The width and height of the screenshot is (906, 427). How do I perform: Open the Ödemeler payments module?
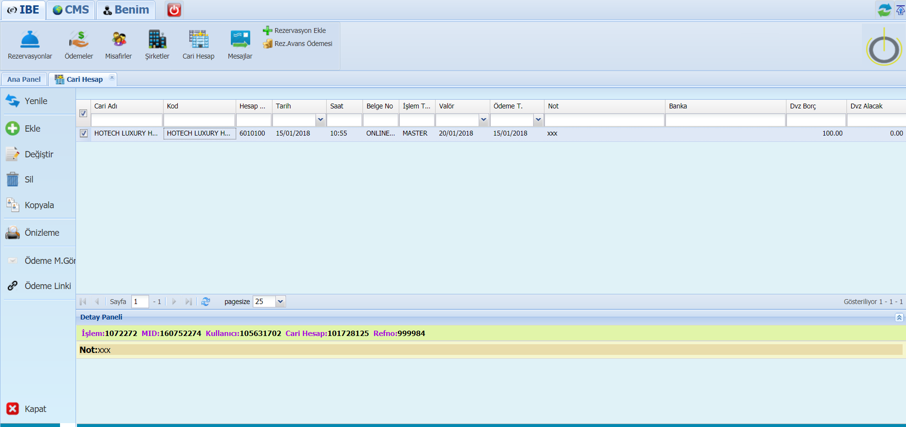click(79, 45)
